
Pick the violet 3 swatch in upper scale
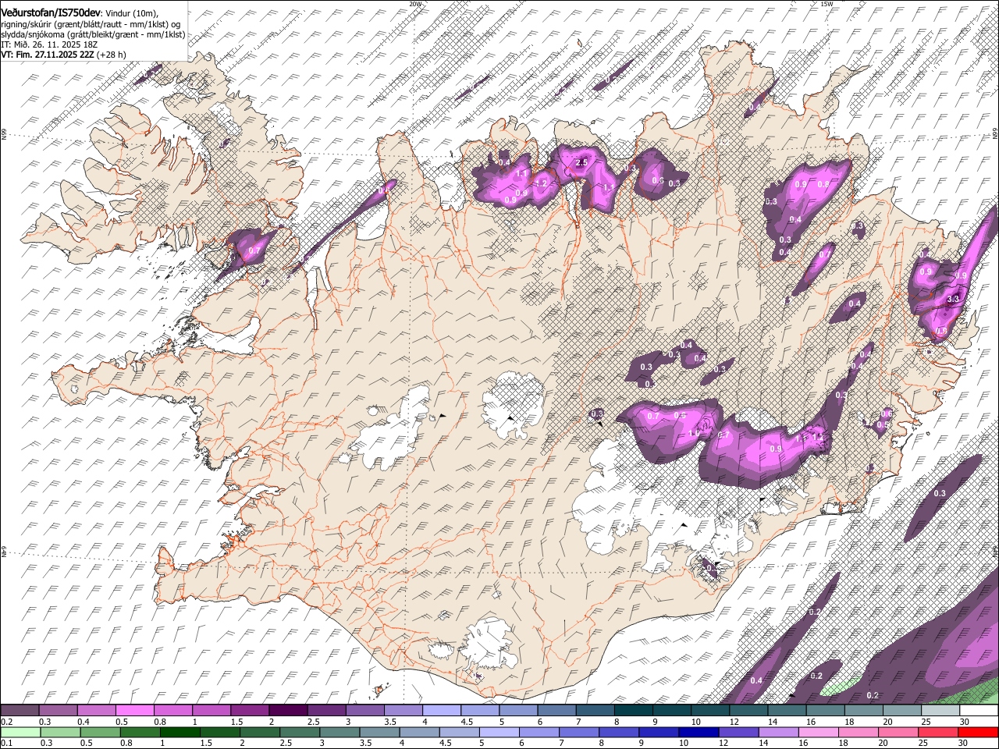[x=364, y=711]
